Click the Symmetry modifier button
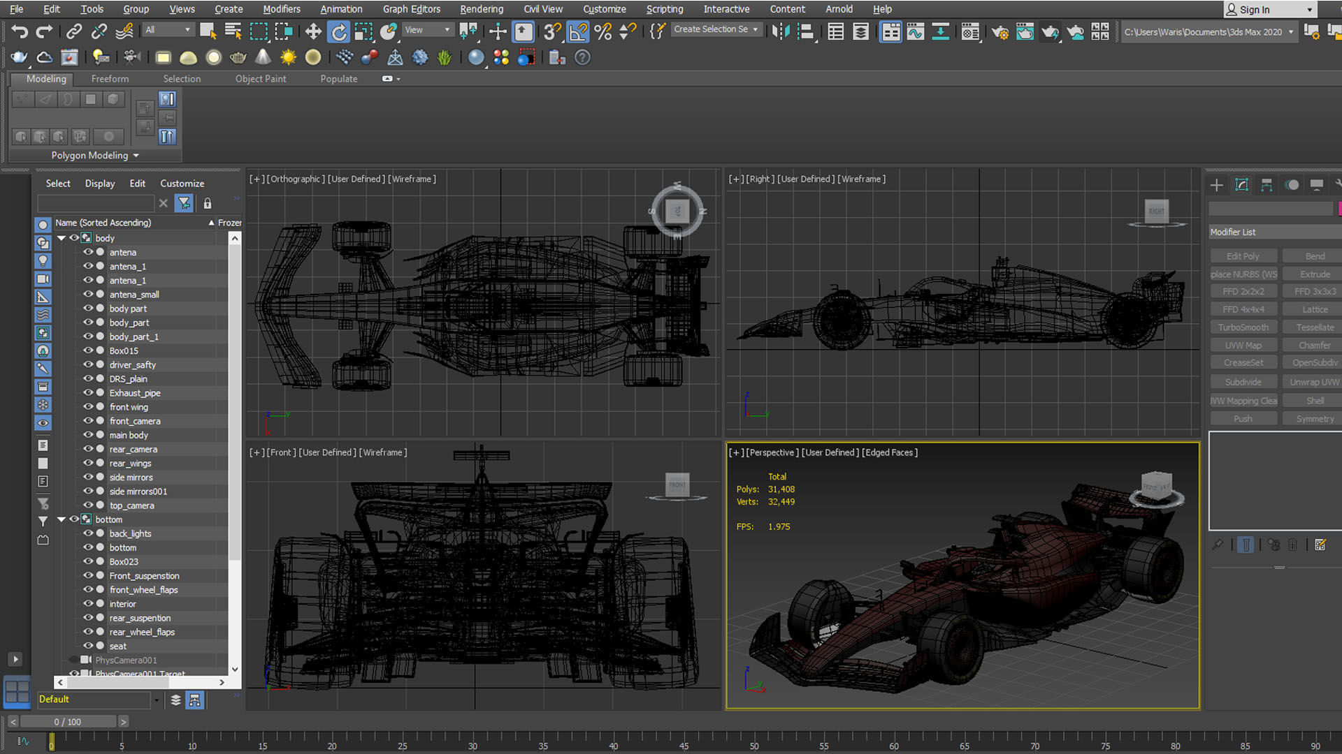The width and height of the screenshot is (1342, 754). [x=1315, y=419]
